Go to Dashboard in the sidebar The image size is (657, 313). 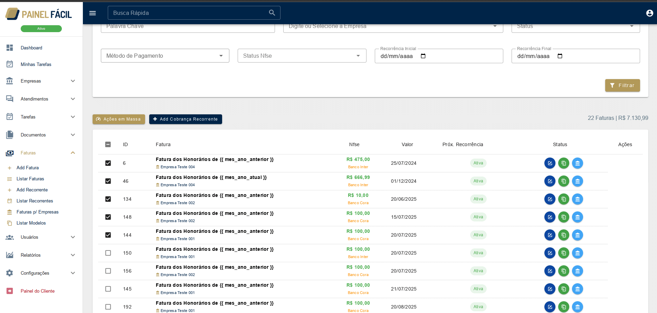(x=31, y=48)
